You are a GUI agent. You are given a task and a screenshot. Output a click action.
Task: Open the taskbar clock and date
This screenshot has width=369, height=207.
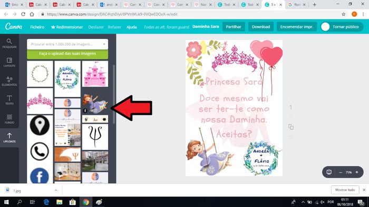[345, 202]
